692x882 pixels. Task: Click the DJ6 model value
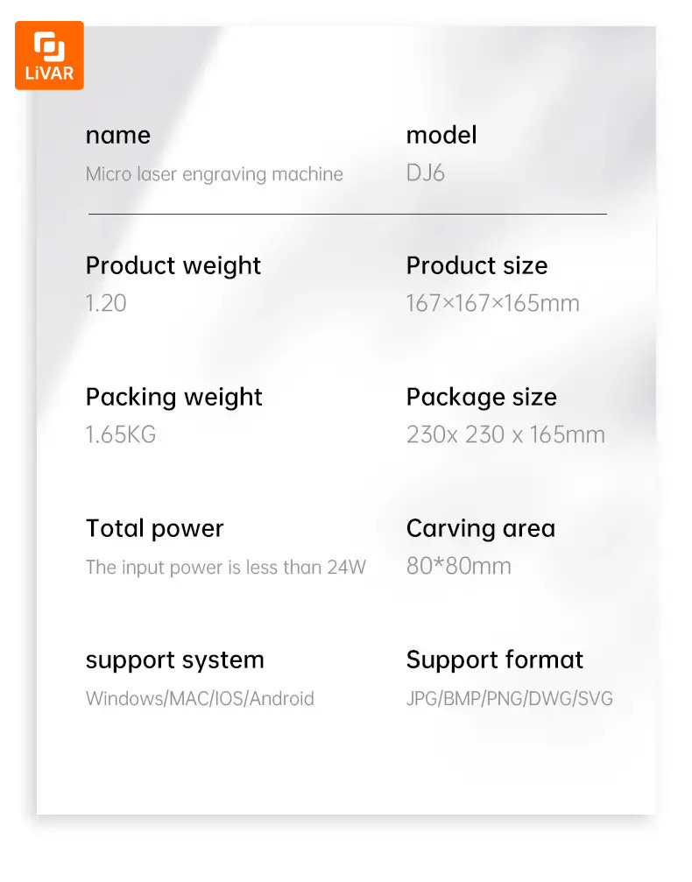tap(426, 173)
